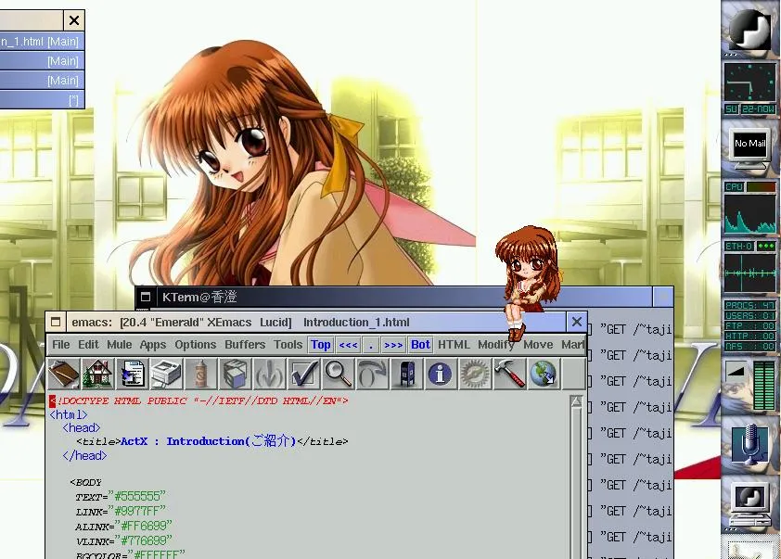Open the emacs window menu button in its titlebar
Screen dimensions: 781x559
[x=56, y=322]
